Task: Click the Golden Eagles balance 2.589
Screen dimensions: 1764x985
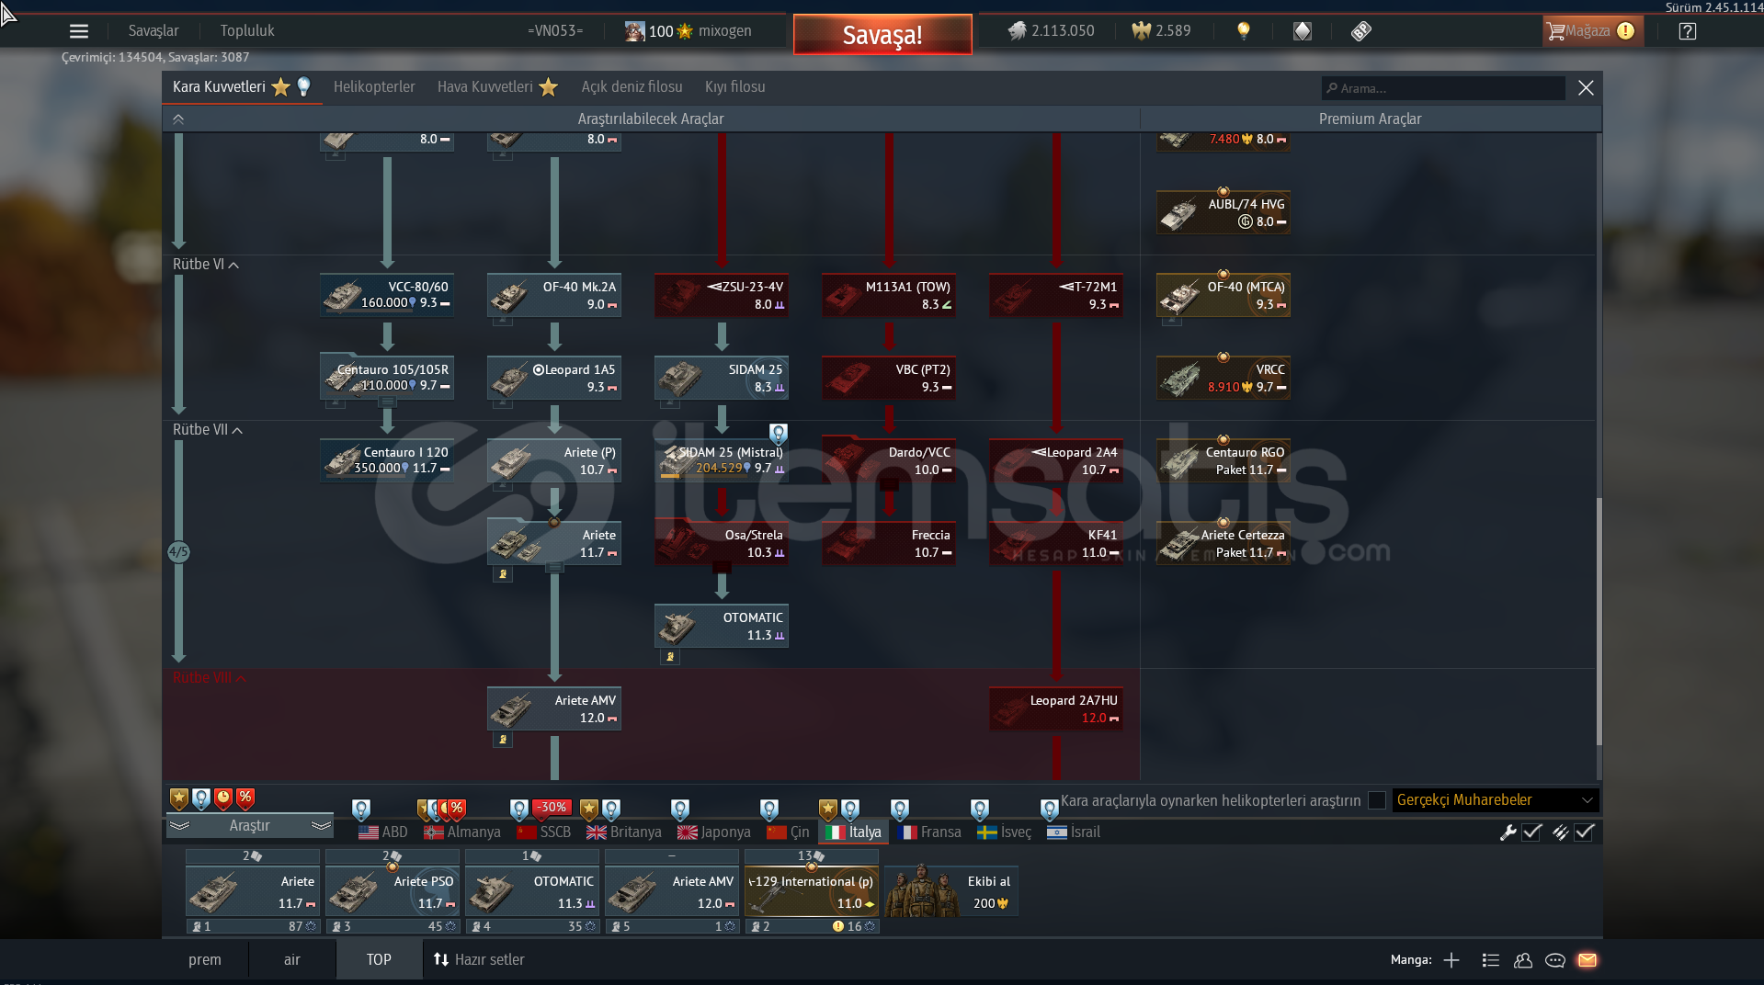Action: 1161,31
